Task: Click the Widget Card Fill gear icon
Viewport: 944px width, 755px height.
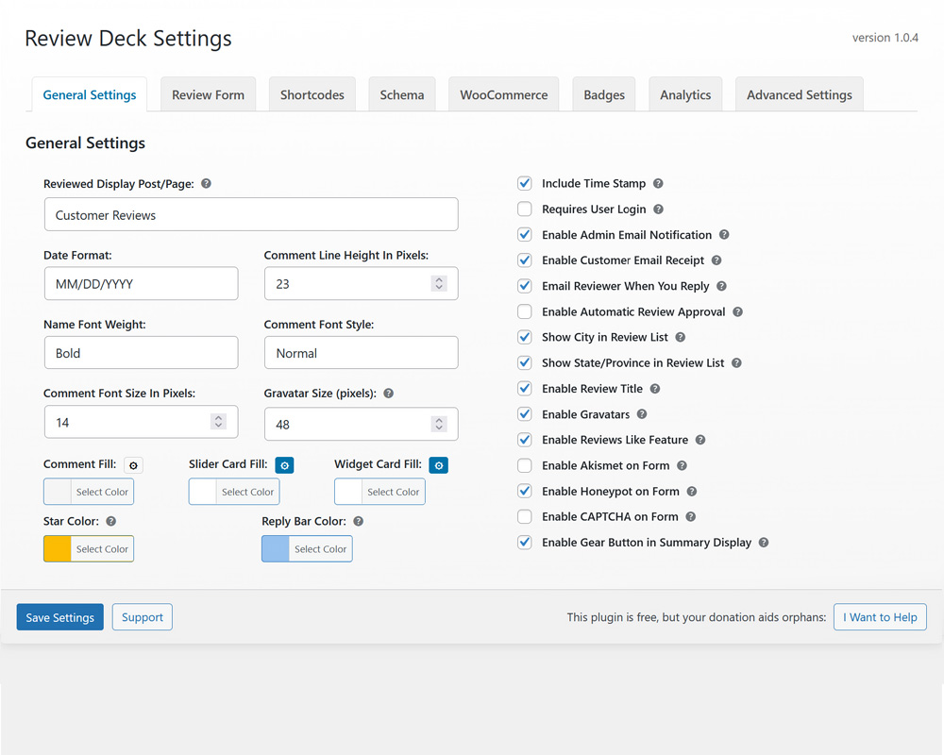Action: tap(438, 464)
